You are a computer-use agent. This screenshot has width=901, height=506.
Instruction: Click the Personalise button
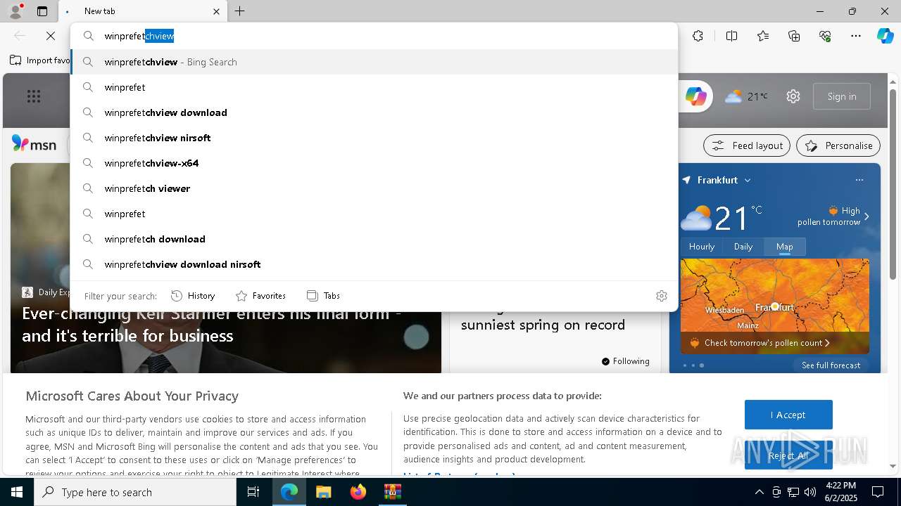[x=838, y=145]
